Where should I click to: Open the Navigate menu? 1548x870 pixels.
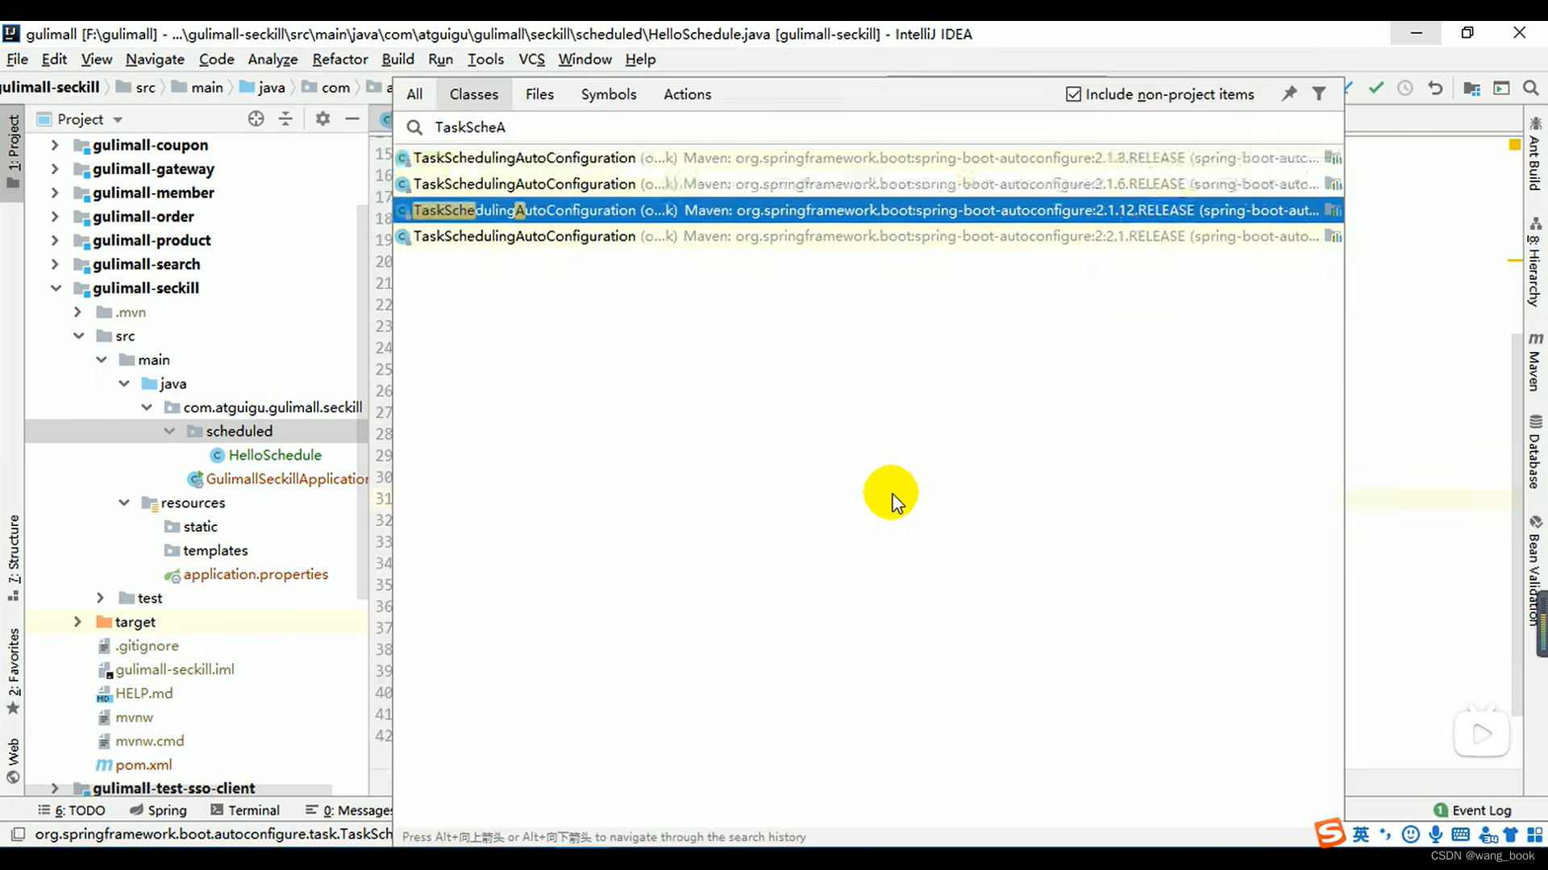[155, 60]
